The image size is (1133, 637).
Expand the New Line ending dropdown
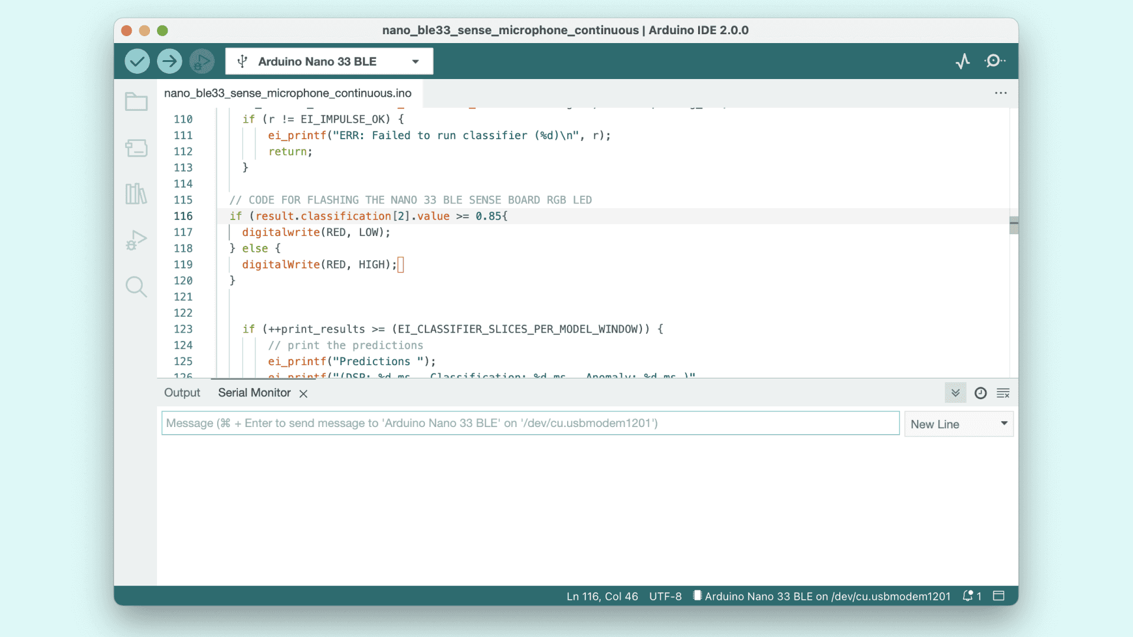[x=958, y=424]
